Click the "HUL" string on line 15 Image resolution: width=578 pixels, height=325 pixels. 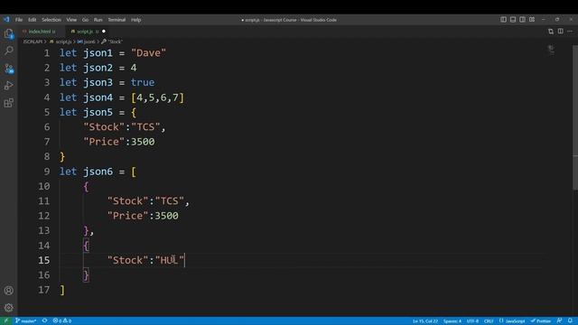[x=170, y=261]
